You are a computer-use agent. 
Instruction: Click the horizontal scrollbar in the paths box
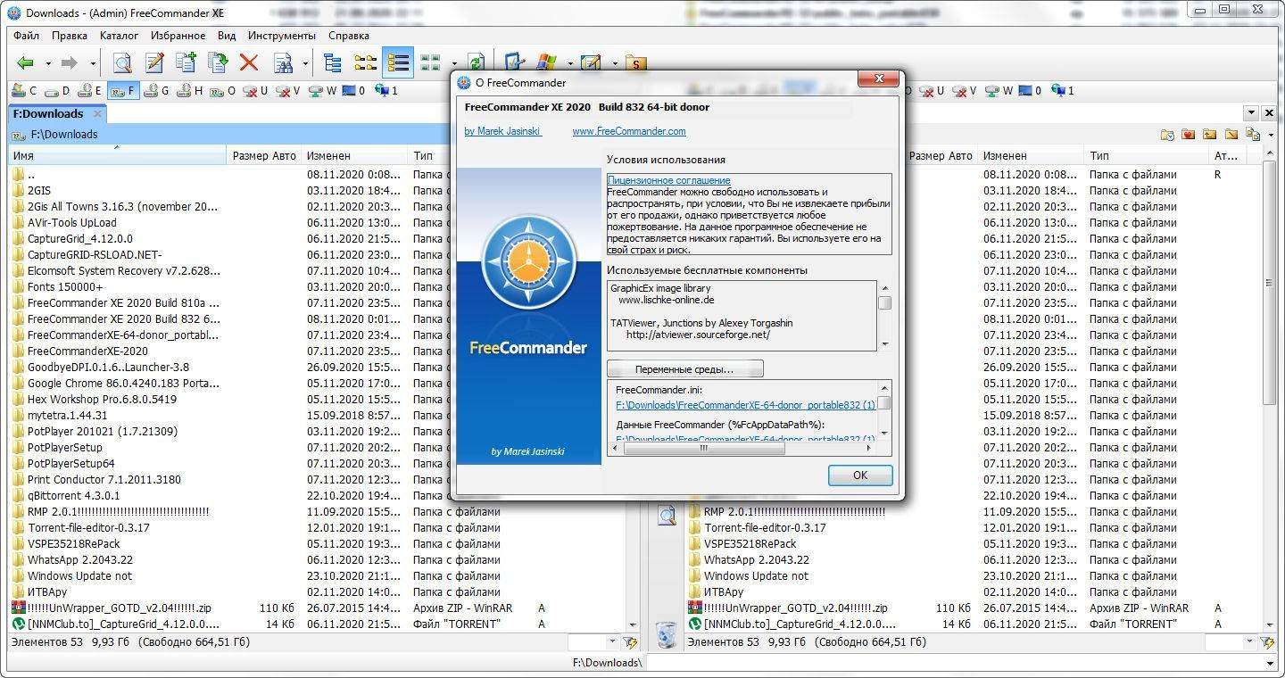click(742, 448)
